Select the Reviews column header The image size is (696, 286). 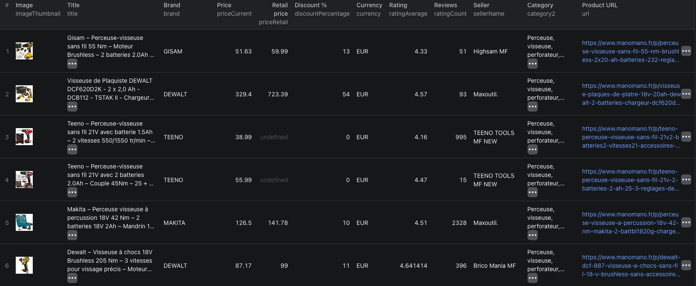click(450, 9)
